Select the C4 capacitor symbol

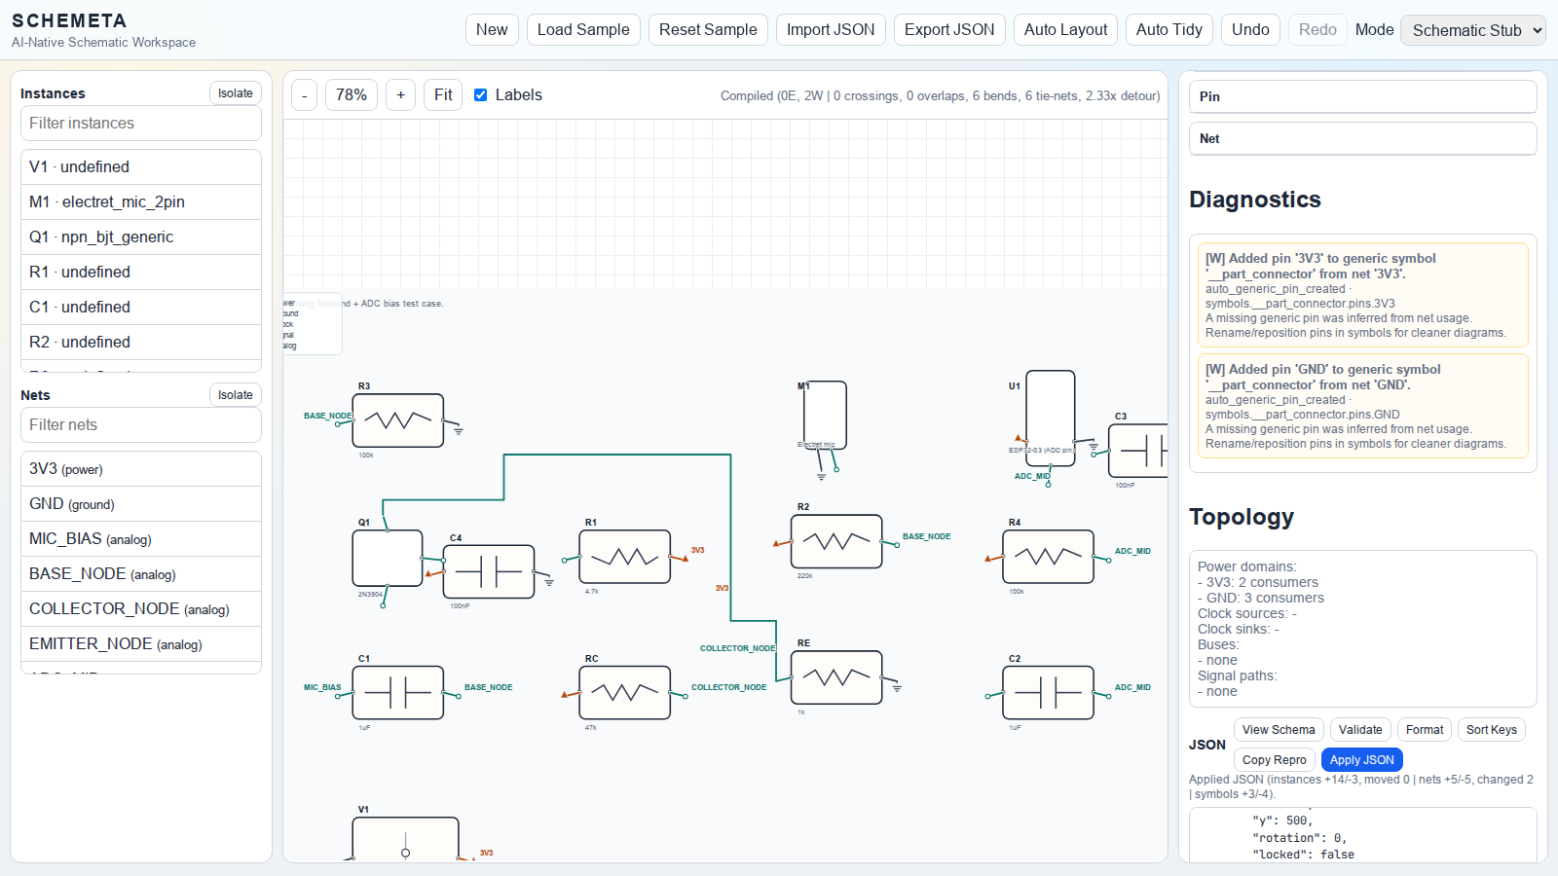(x=488, y=571)
